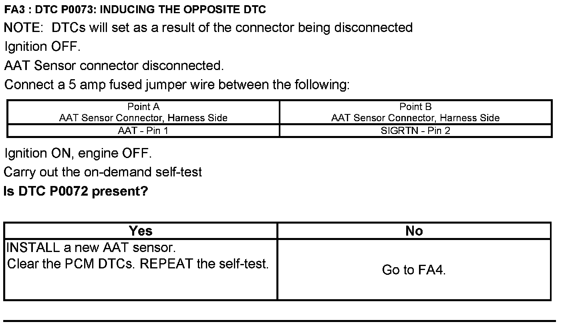Select the 'Point A' table header
This screenshot has height=328, width=564.
(143, 107)
